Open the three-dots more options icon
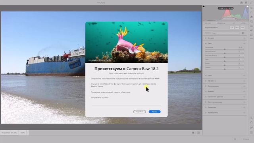Image resolution: width=254 pixels, height=143 pixels. [x=251, y=39]
